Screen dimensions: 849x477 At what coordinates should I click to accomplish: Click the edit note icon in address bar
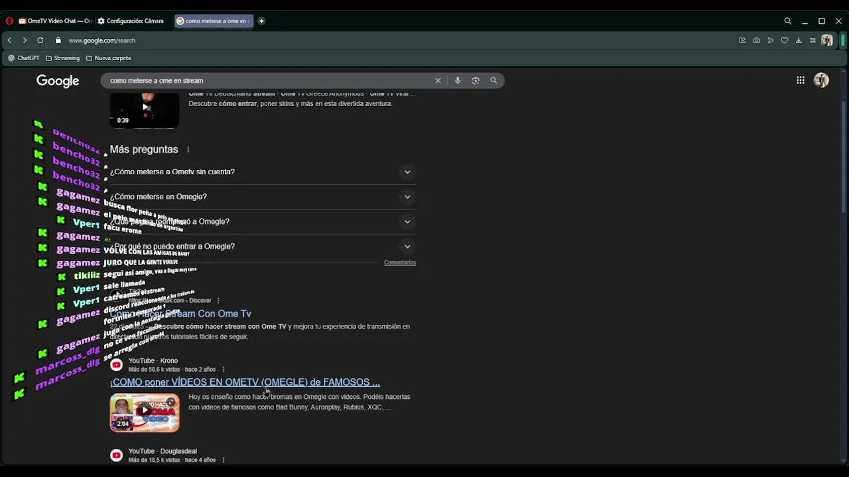[x=742, y=40]
